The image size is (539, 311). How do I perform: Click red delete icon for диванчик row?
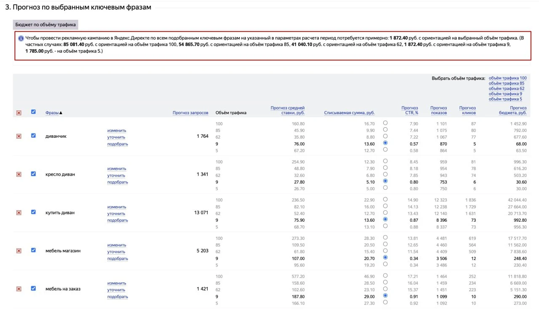click(x=19, y=136)
